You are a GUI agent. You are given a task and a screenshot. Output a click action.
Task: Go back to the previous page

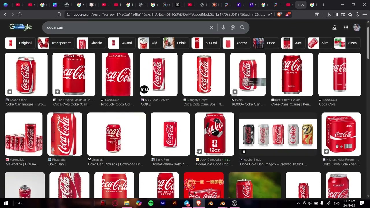point(5,14)
